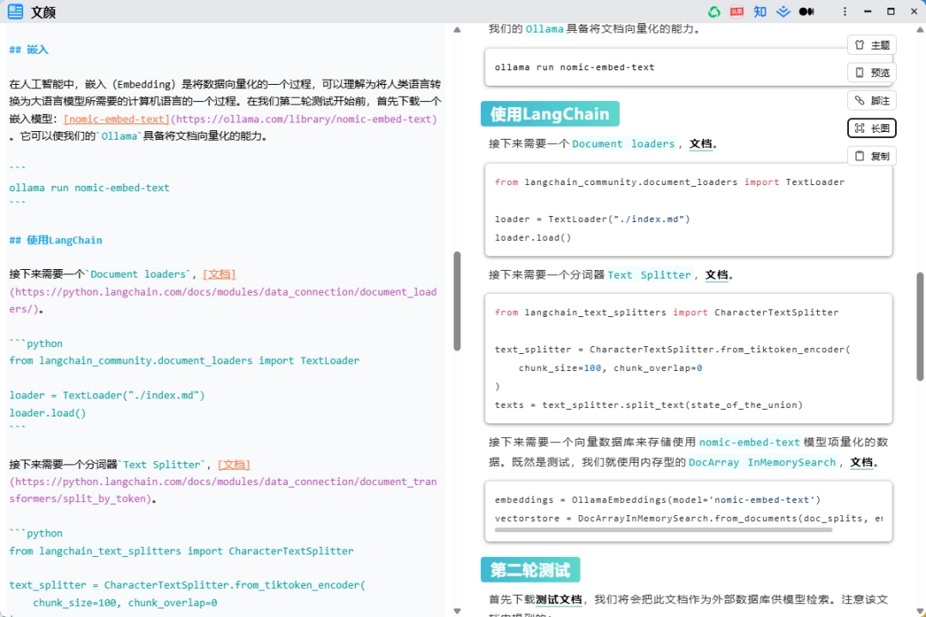The height and width of the screenshot is (617, 926).
Task: Toggle 长图 long-image export mode
Action: click(x=871, y=128)
